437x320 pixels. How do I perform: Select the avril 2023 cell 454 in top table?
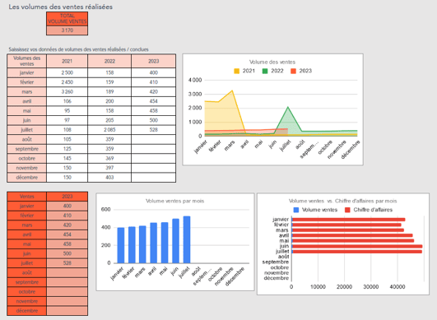click(154, 101)
